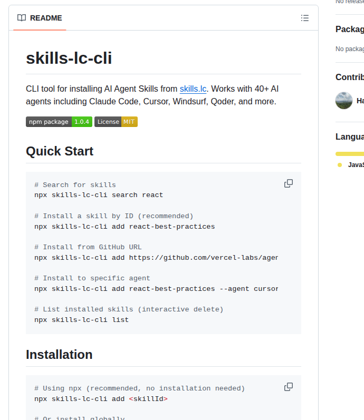Click '# Install from GitHub URL' comment

pyautogui.click(x=88, y=247)
